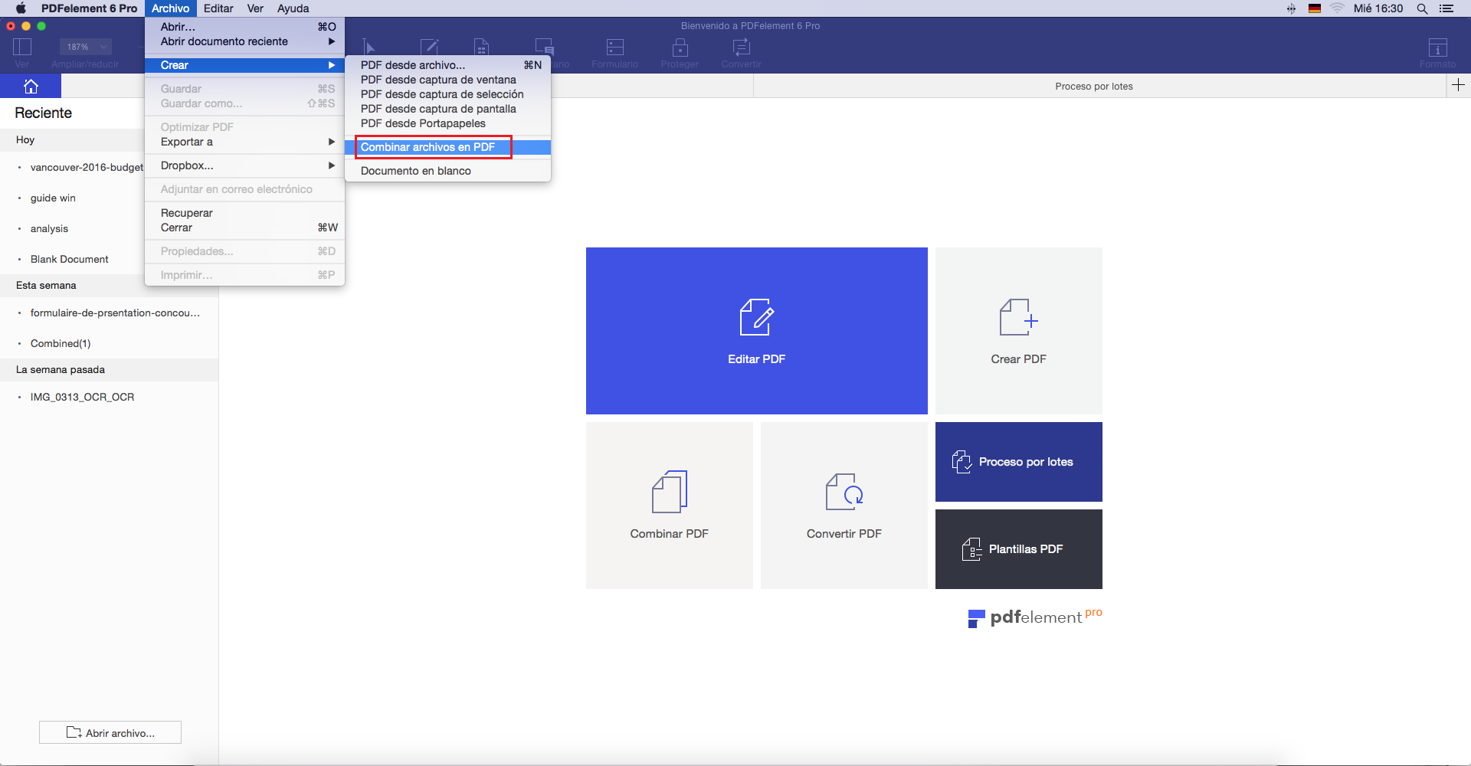The height and width of the screenshot is (766, 1471).
Task: Add a new tab with plus icon
Action: coord(1458,85)
